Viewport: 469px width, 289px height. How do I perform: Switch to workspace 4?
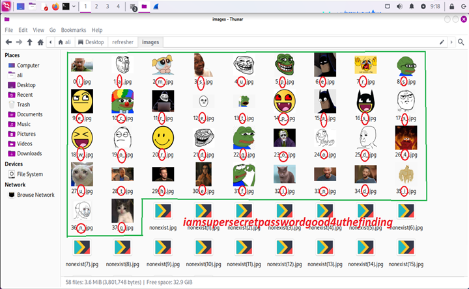click(x=118, y=6)
